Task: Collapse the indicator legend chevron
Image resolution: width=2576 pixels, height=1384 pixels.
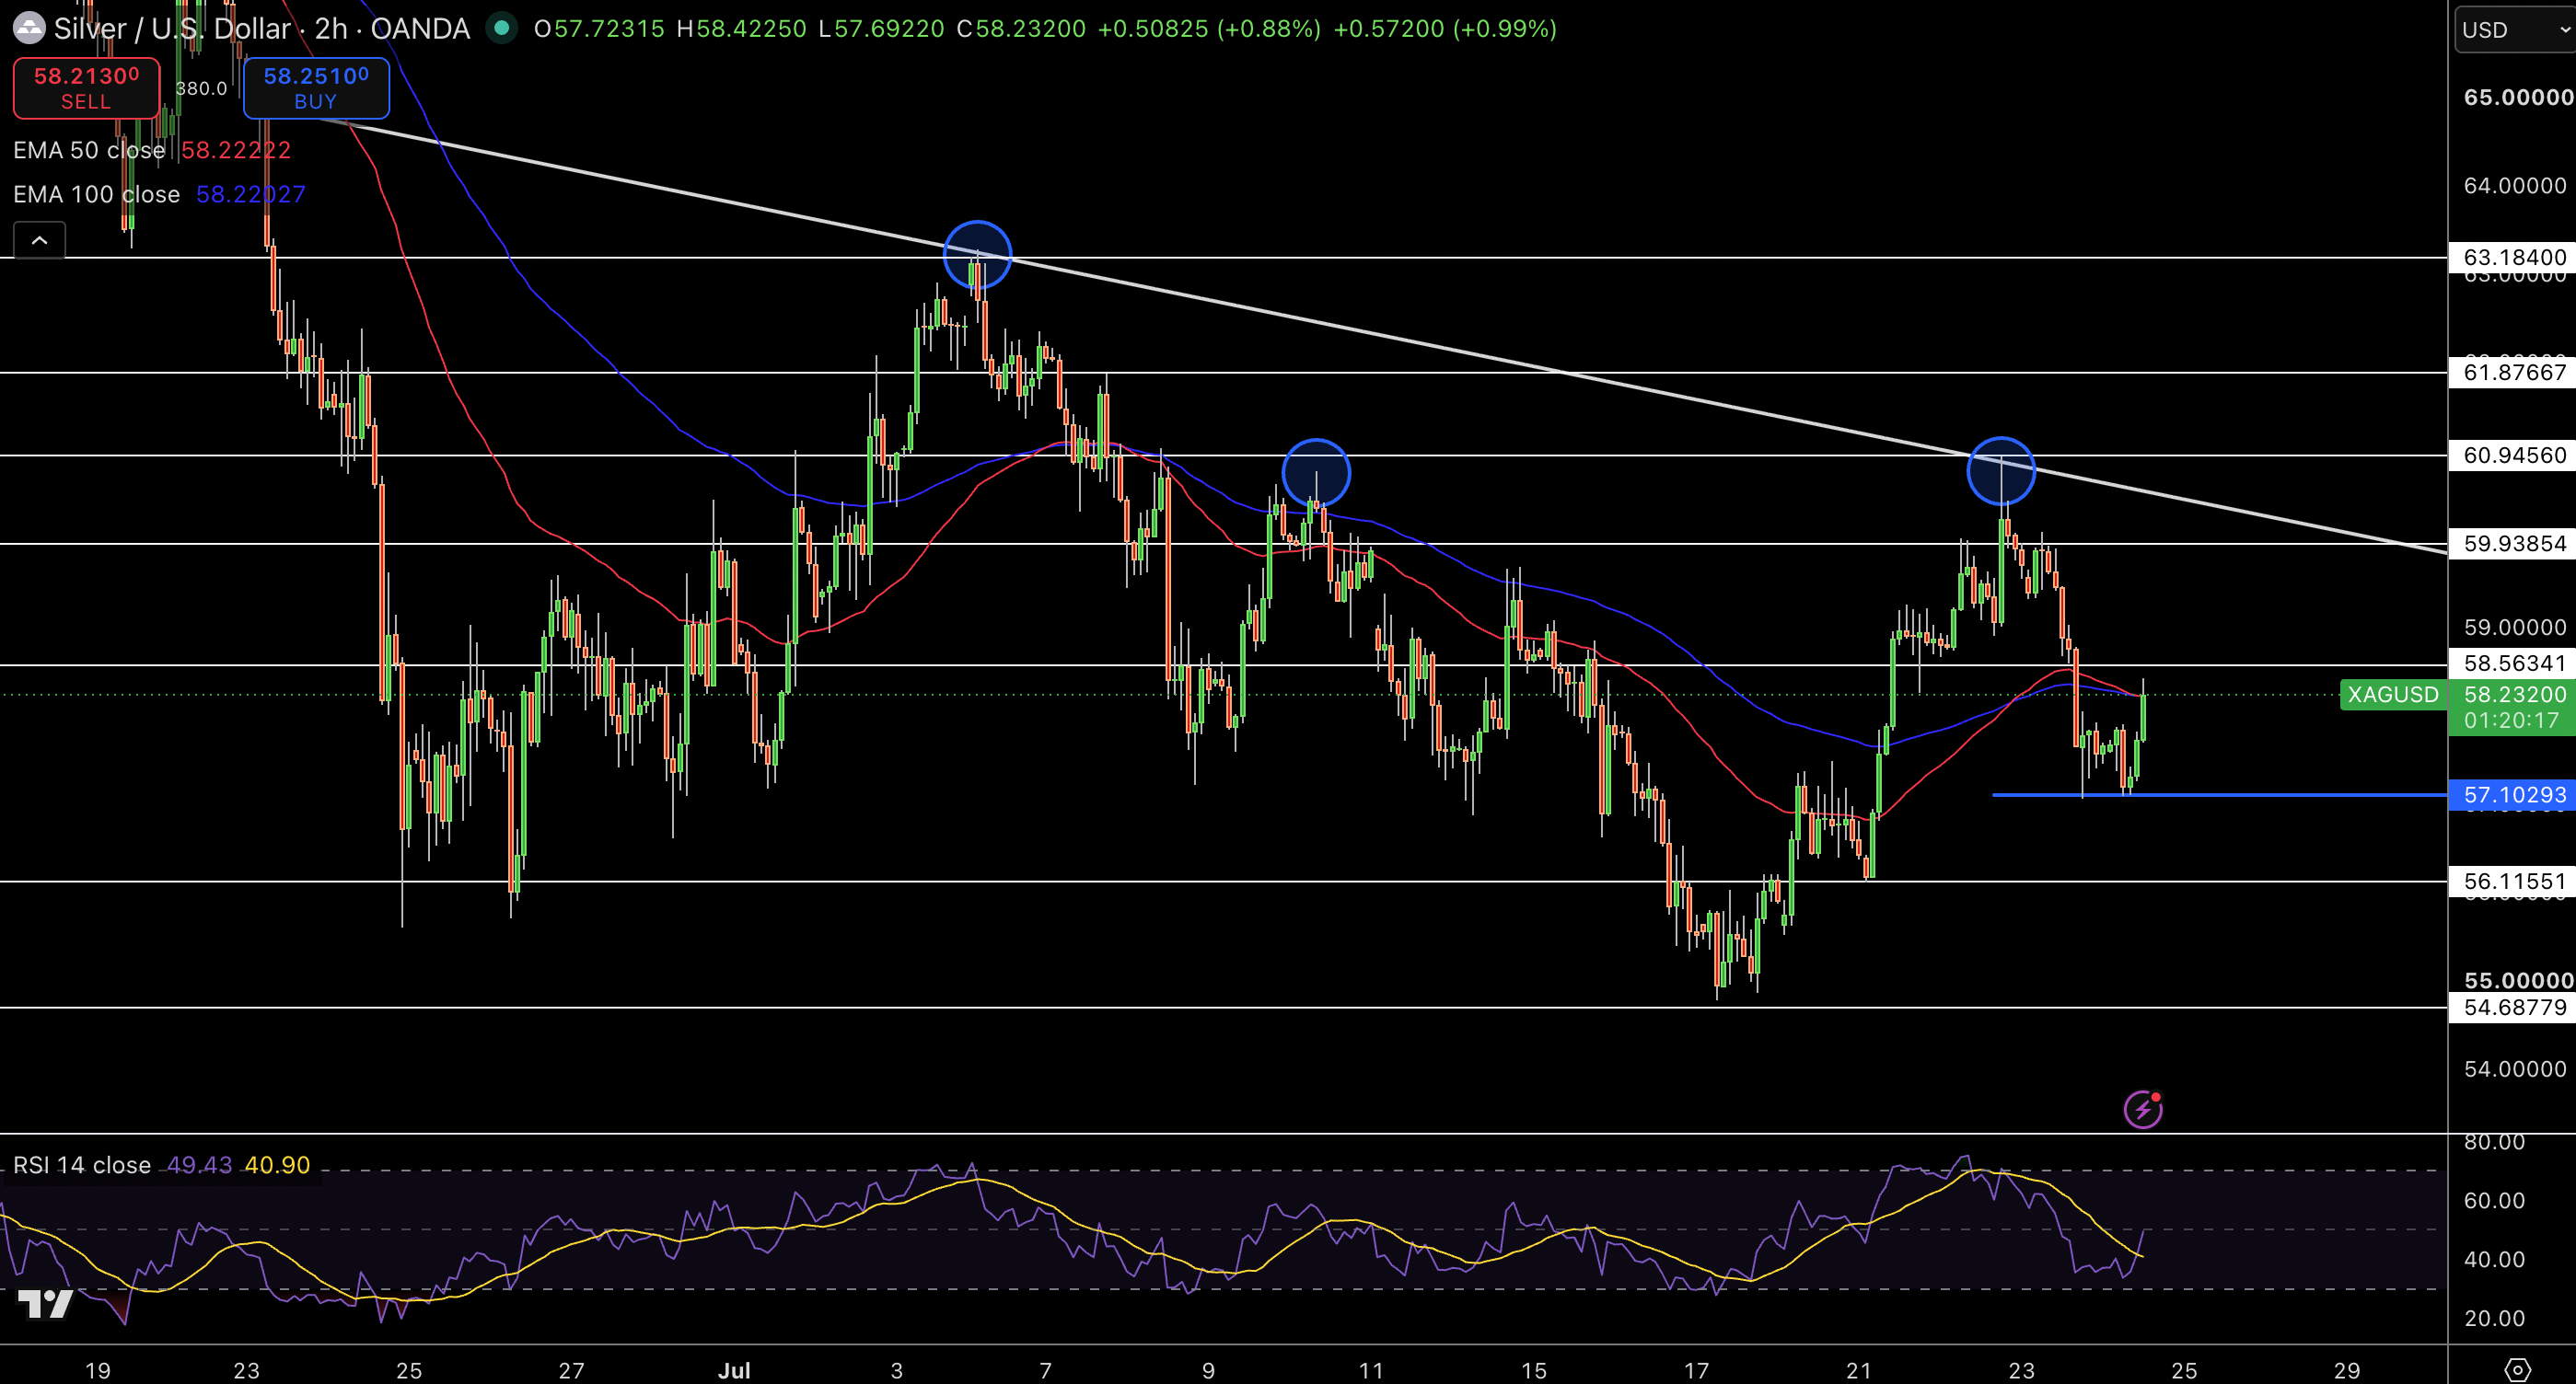Action: click(39, 240)
